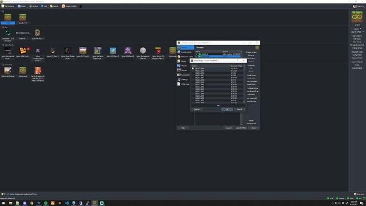The width and height of the screenshot is (366, 206).
Task: Click Manage Screenshots in the right sidebar
Action: pos(357,45)
